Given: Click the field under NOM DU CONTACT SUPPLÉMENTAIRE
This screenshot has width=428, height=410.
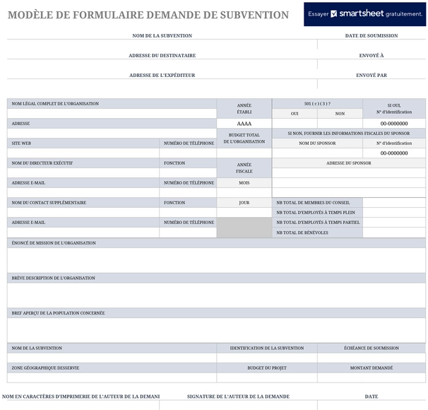Looking at the screenshot, I should tap(83, 212).
